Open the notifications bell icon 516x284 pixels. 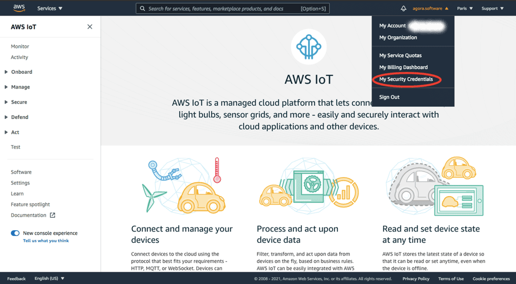tap(404, 9)
